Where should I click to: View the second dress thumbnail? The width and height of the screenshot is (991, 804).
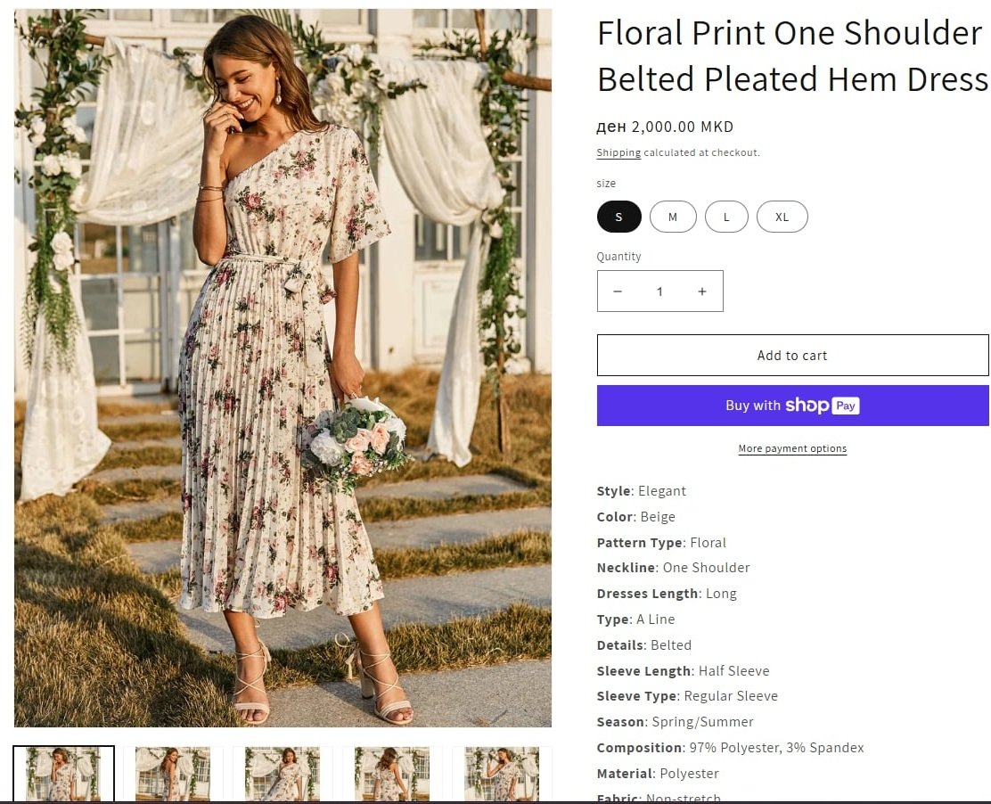173,774
